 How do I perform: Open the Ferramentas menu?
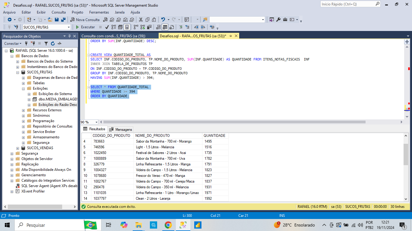(x=99, y=12)
